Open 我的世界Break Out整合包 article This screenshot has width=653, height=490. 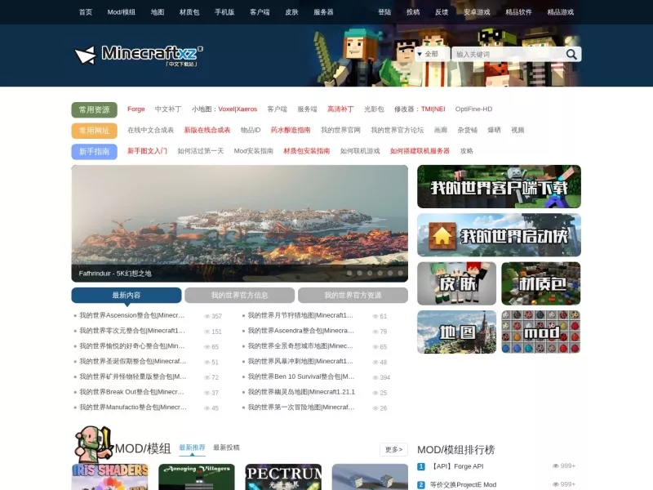tap(131, 392)
